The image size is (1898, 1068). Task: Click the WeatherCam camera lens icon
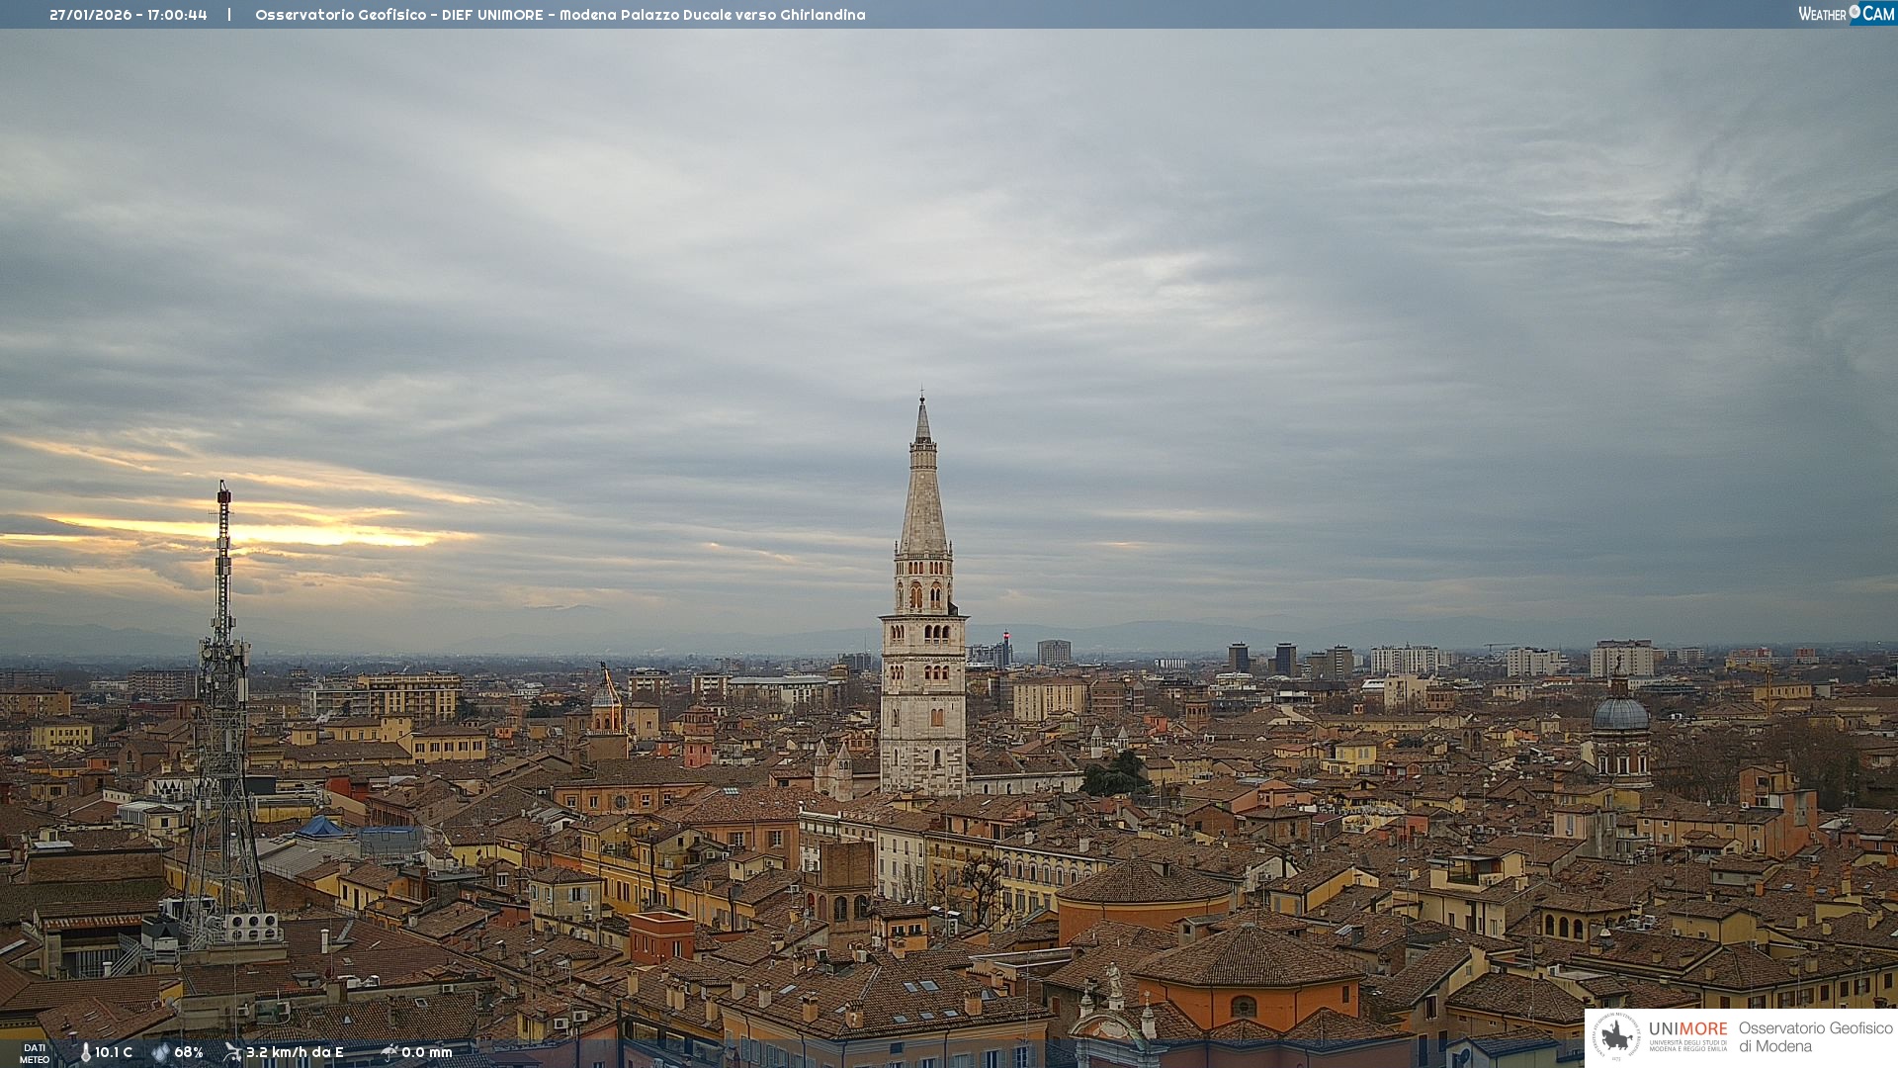click(1855, 12)
